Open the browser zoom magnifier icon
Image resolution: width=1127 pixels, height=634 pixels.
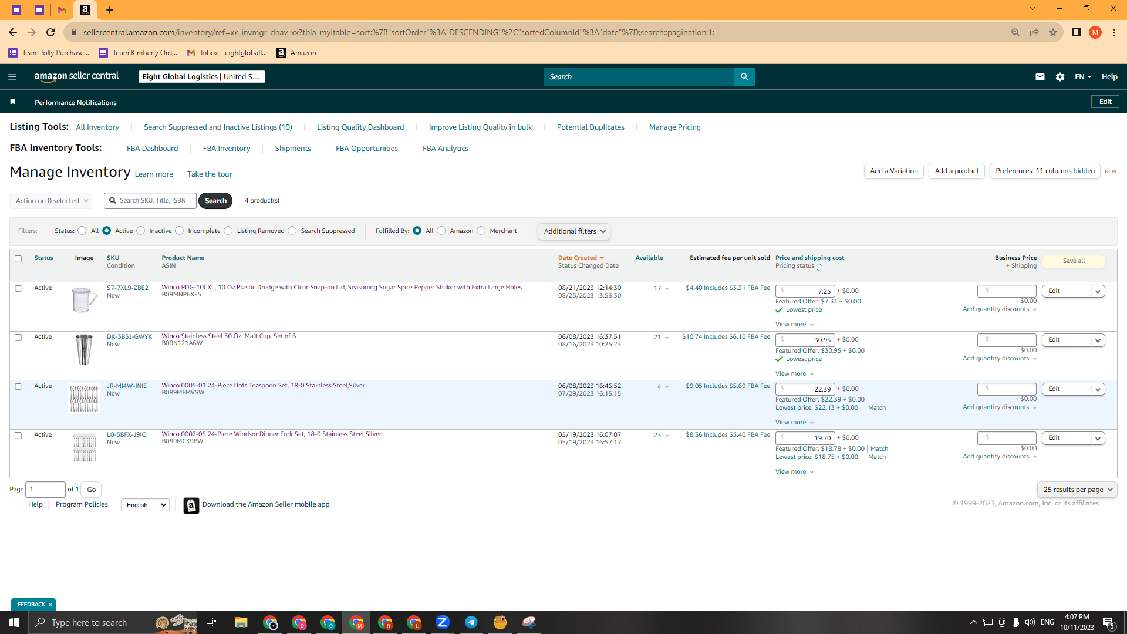1015,32
